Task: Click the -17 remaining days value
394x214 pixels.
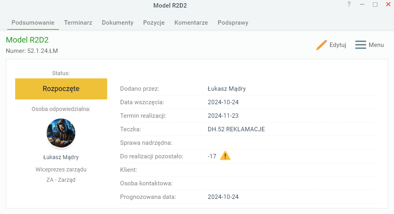Action: [212, 156]
